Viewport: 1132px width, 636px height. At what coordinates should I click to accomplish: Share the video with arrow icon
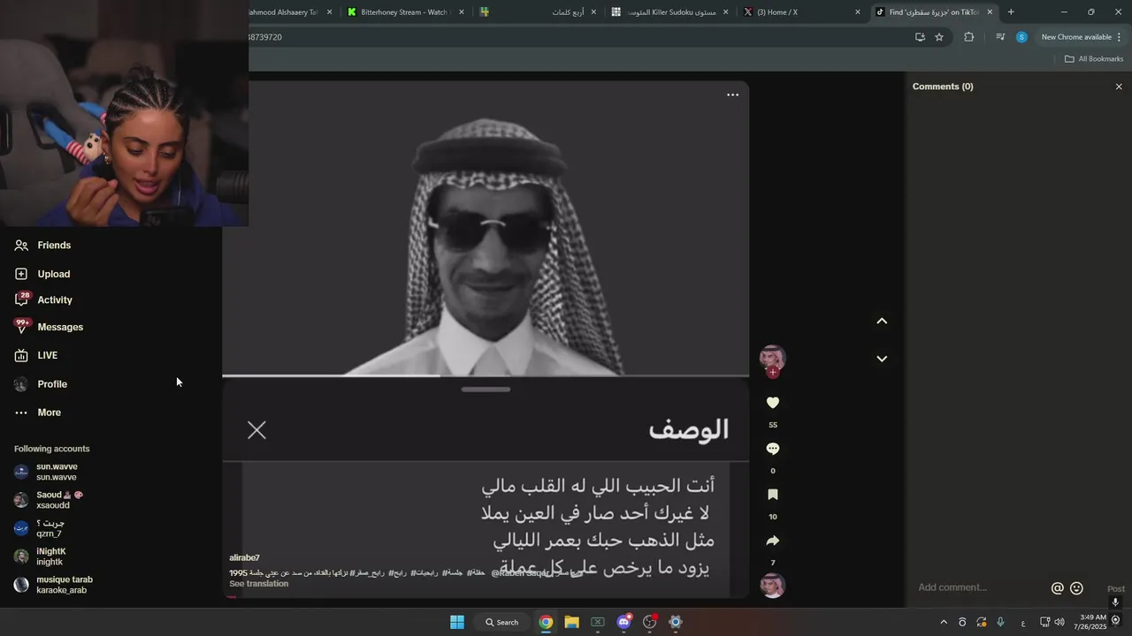773,541
